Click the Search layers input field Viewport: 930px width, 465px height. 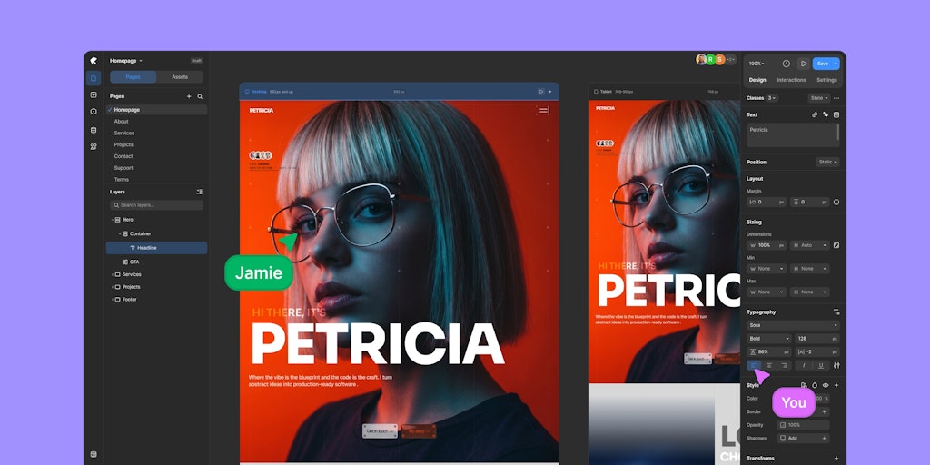coord(156,205)
